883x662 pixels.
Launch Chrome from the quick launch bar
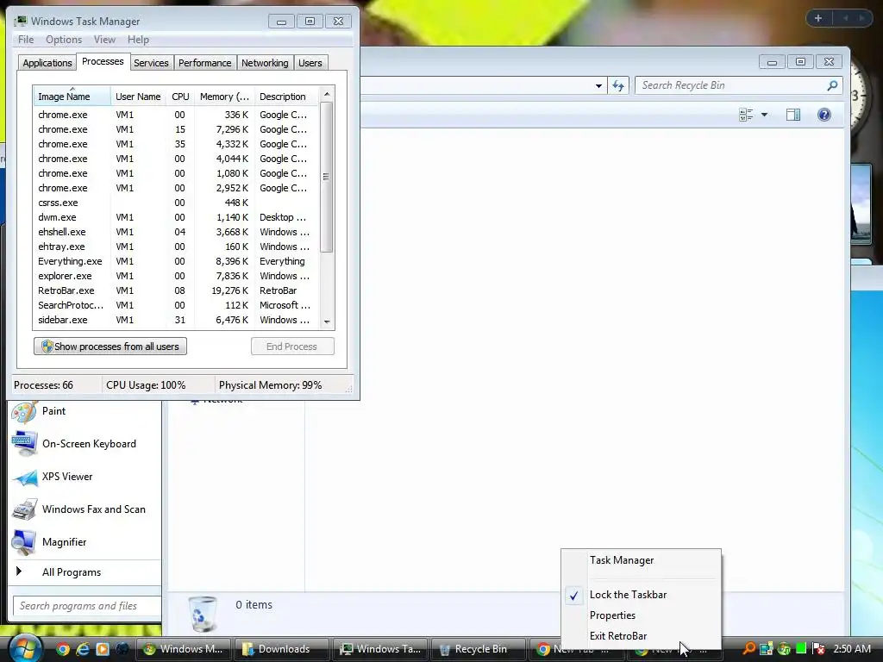pyautogui.click(x=62, y=649)
